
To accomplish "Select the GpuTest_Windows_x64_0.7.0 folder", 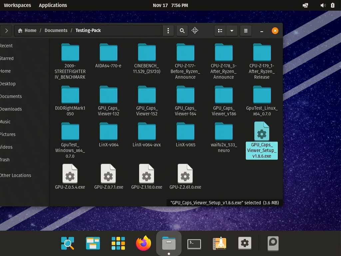I will [x=70, y=140].
